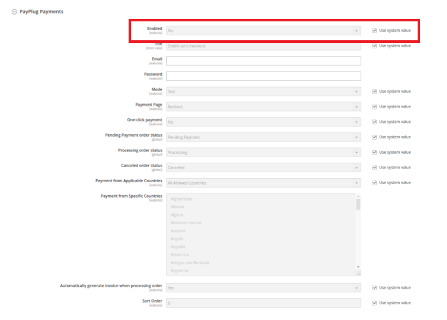Screen dimensions: 447x320
Task: Select Afghanistan in the countries list
Action: [181, 199]
